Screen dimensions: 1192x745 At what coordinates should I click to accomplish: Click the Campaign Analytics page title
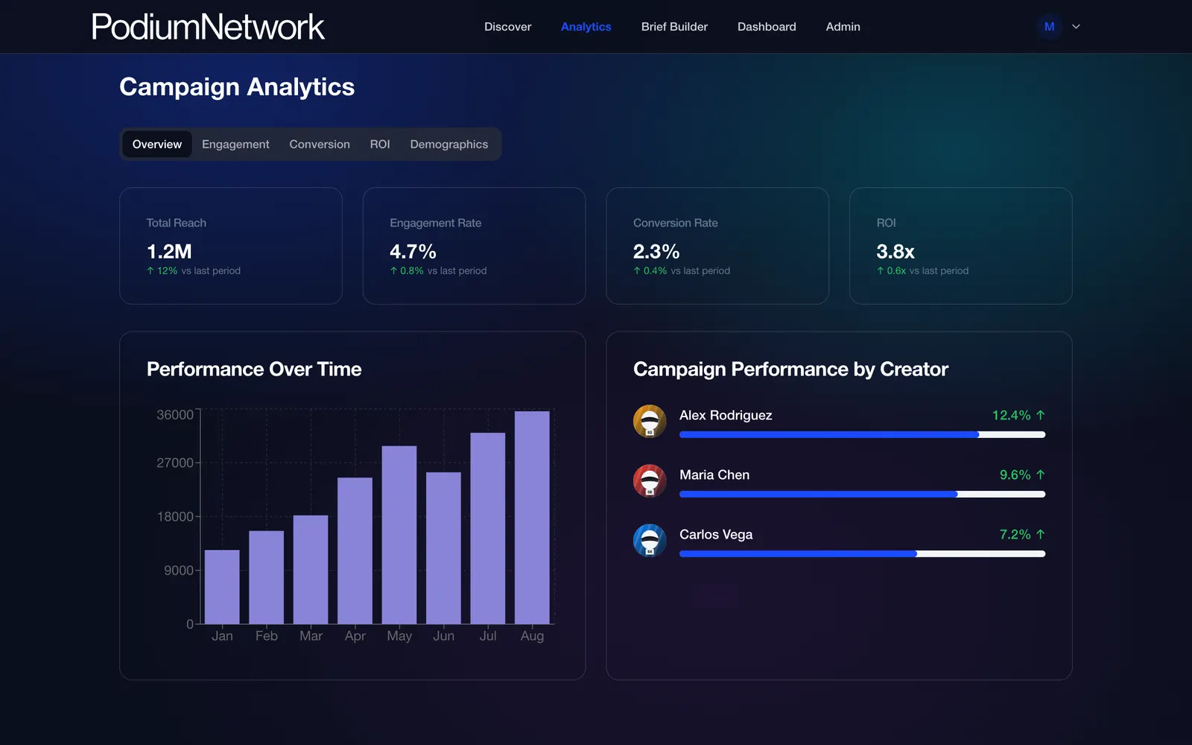pyautogui.click(x=237, y=86)
